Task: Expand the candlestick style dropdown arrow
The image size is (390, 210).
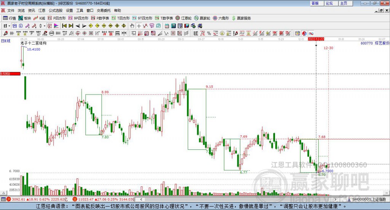Action: pos(45,26)
